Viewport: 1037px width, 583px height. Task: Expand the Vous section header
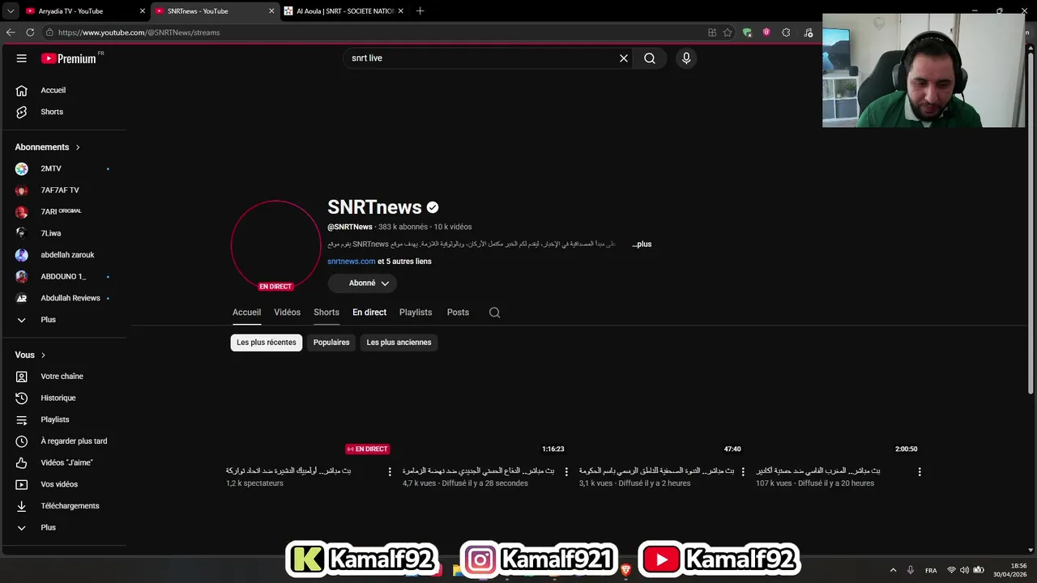click(x=31, y=355)
